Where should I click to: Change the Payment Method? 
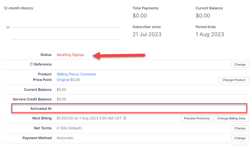click(x=240, y=138)
